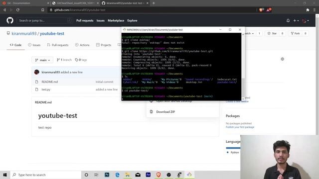This screenshot has height=179, width=319.
Task: Expand the plus create-new menu
Action: [296, 20]
